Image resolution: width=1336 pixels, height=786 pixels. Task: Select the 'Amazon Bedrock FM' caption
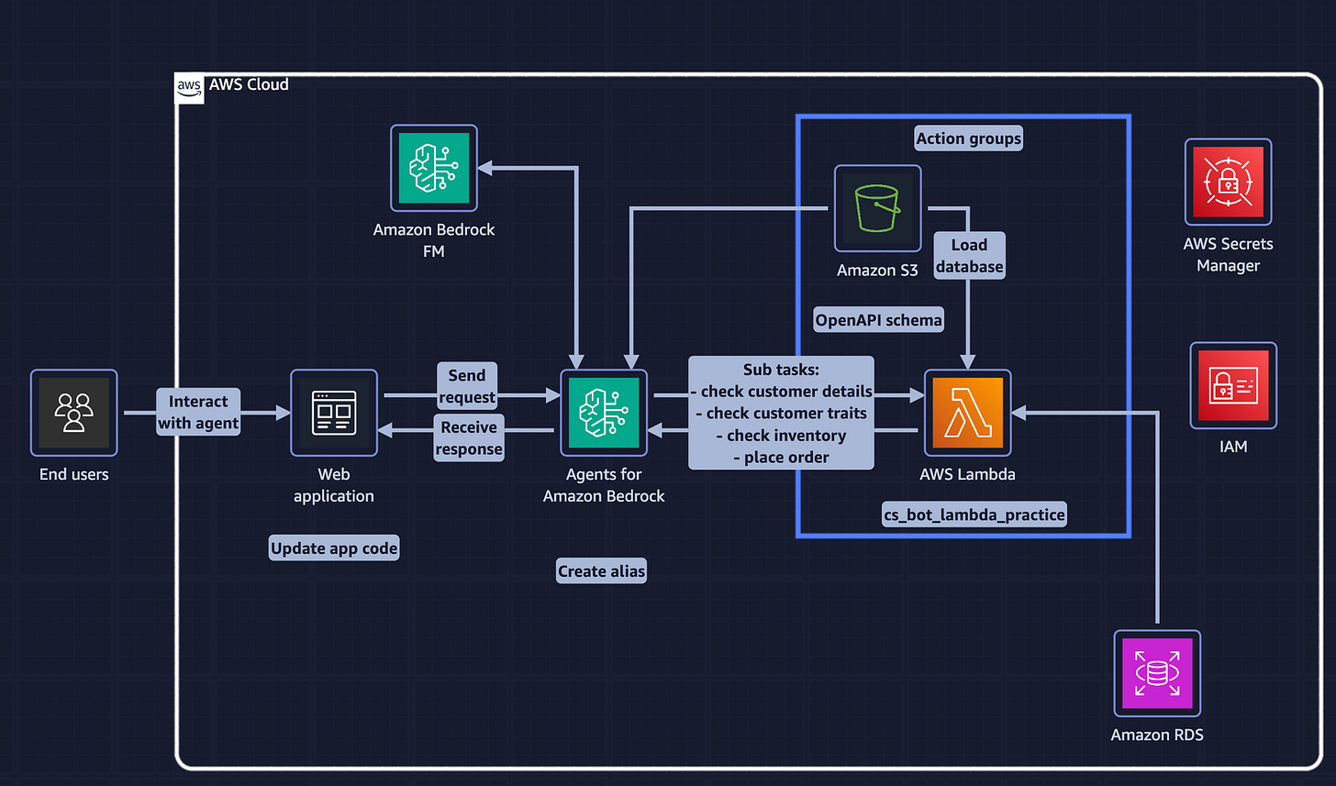point(434,239)
